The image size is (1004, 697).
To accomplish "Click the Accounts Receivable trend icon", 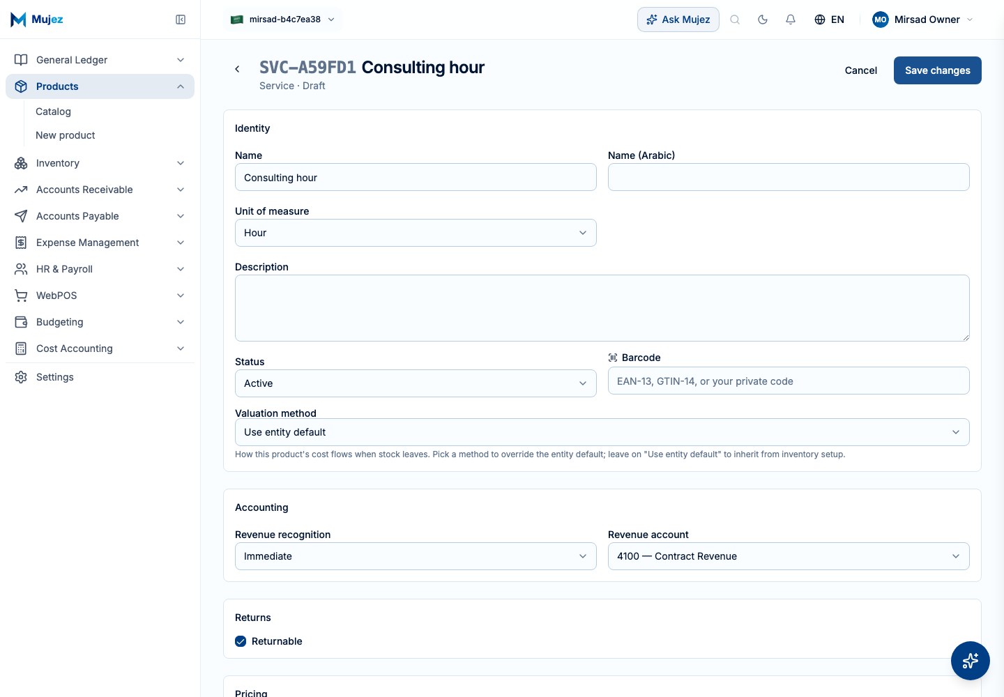I will click(x=21, y=190).
